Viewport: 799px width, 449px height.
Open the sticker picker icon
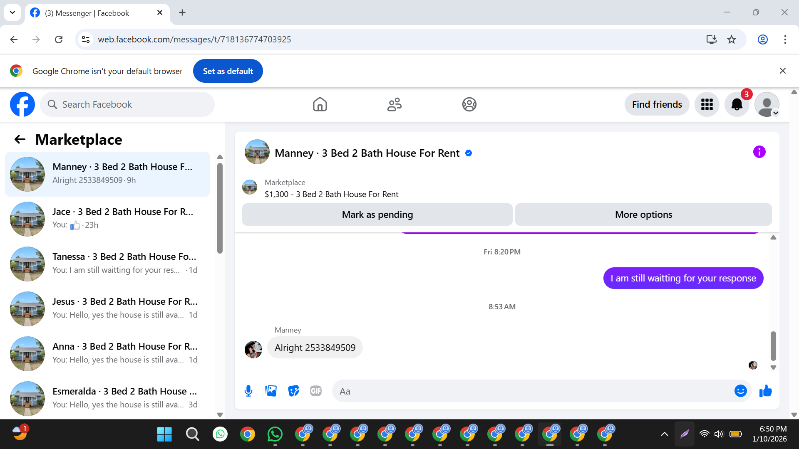tap(293, 391)
